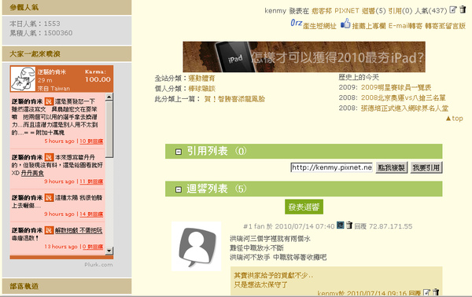Open the 10 則回應 plurk replies link

tap(91, 141)
